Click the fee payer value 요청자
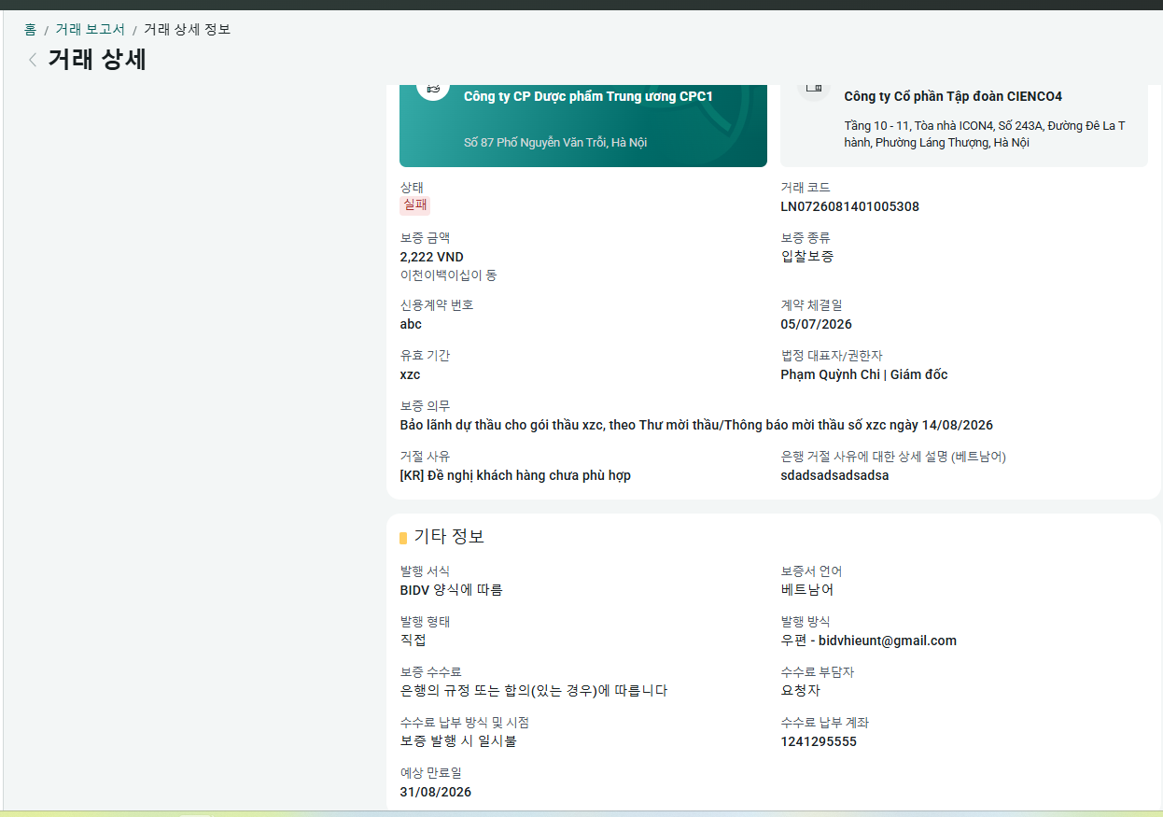 tap(800, 691)
